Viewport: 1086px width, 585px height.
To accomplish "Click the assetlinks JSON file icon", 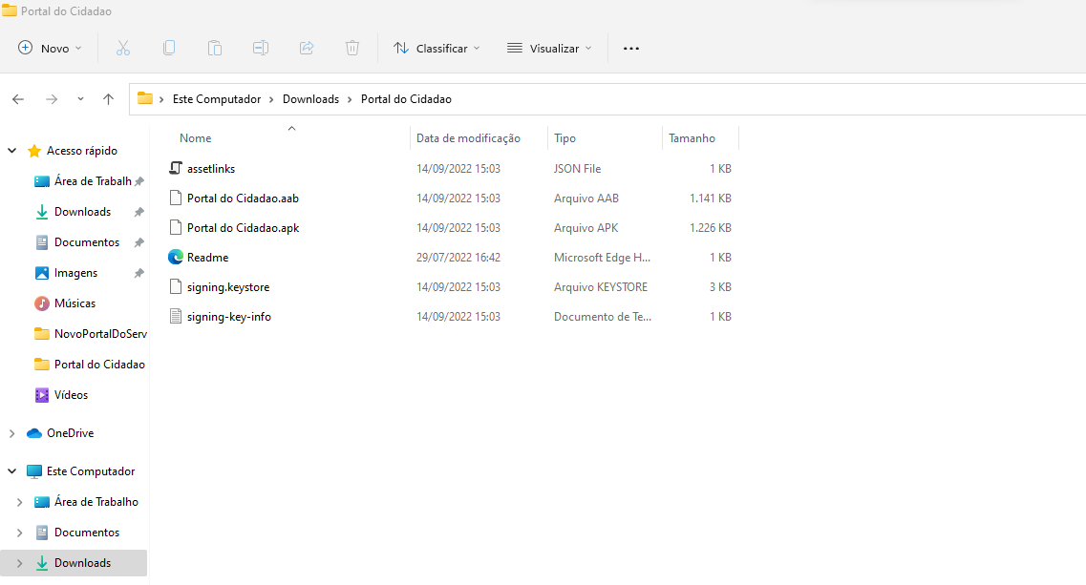I will pos(176,168).
